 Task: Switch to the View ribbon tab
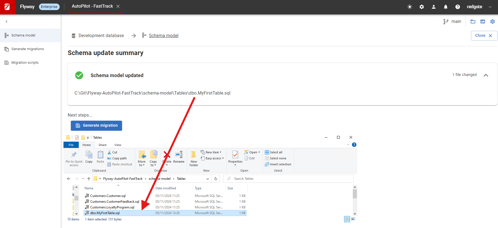pos(118,145)
